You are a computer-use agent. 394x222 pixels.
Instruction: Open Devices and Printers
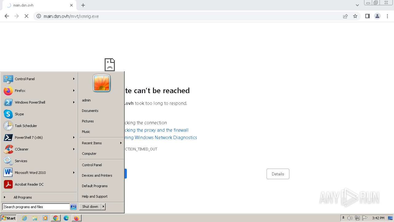[x=102, y=175]
